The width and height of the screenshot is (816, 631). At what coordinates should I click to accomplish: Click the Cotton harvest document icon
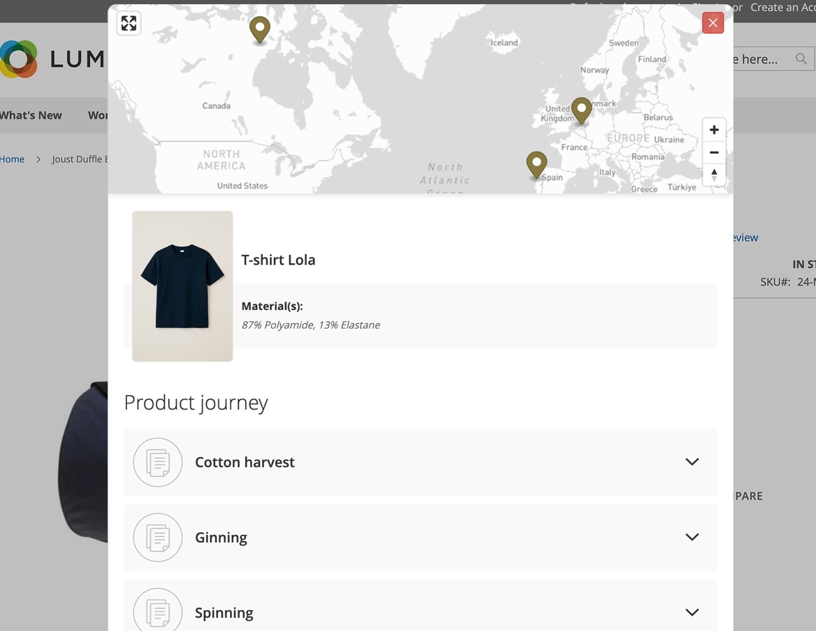coord(158,462)
